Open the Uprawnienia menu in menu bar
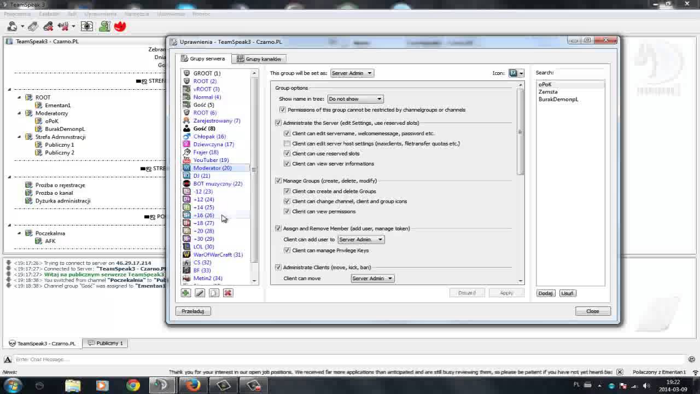 coord(101,14)
